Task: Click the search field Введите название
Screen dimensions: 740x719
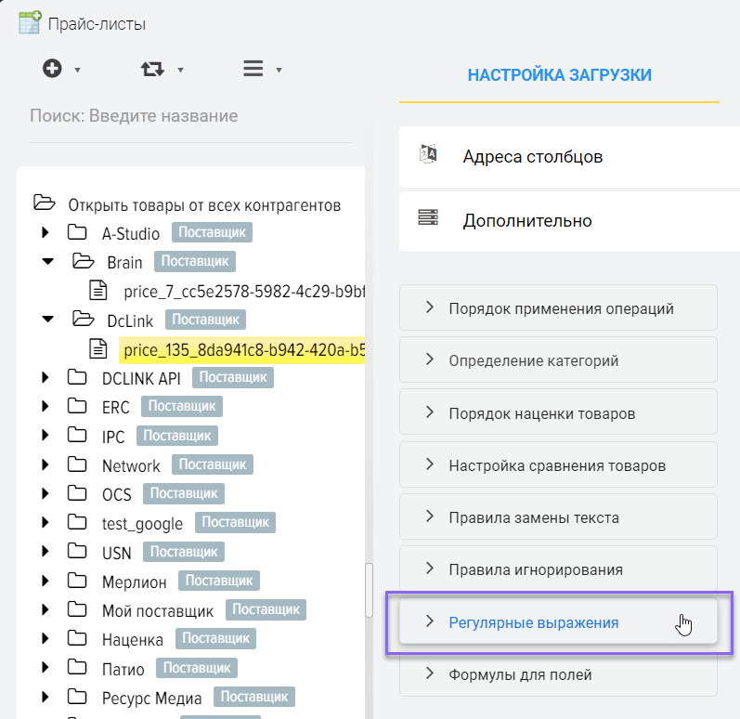Action: pos(190,116)
